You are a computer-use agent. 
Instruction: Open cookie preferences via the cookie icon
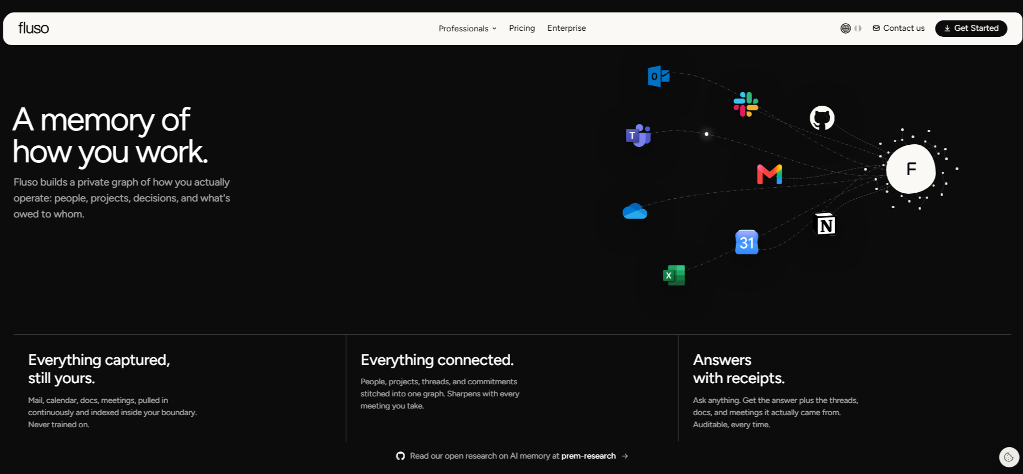click(x=1009, y=457)
